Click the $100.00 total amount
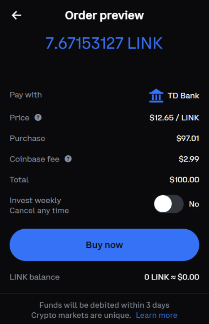This screenshot has height=324, width=209. click(184, 179)
